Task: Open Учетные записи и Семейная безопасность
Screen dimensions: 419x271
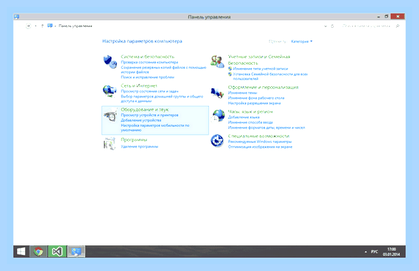Action: 259,60
